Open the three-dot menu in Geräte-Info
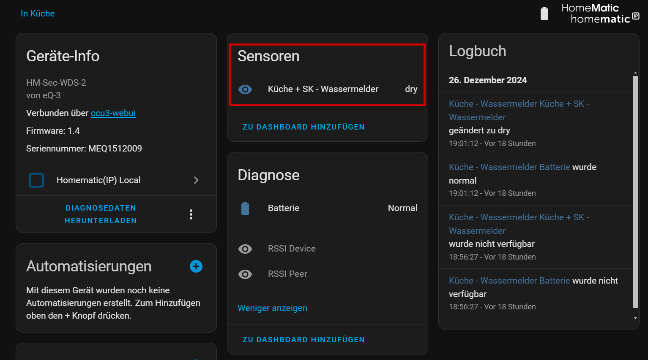 pyautogui.click(x=191, y=214)
